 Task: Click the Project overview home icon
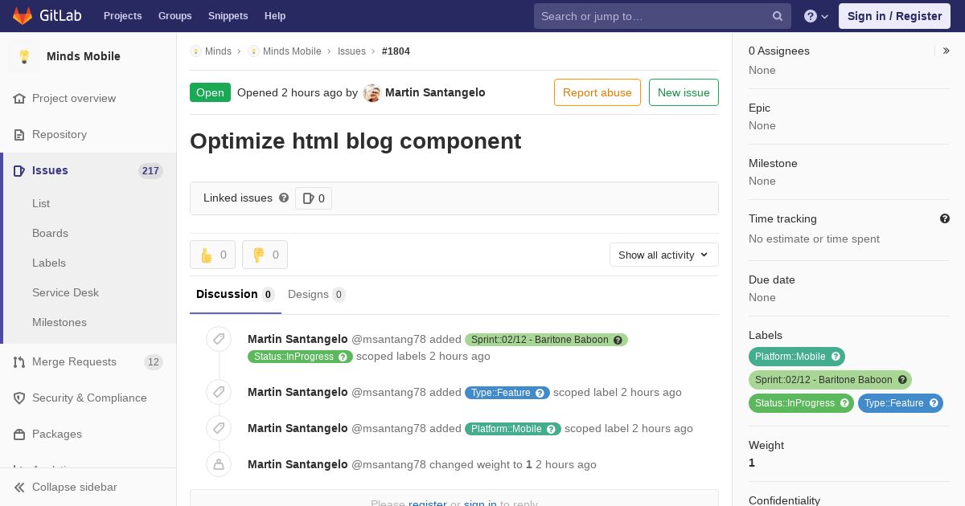(19, 98)
